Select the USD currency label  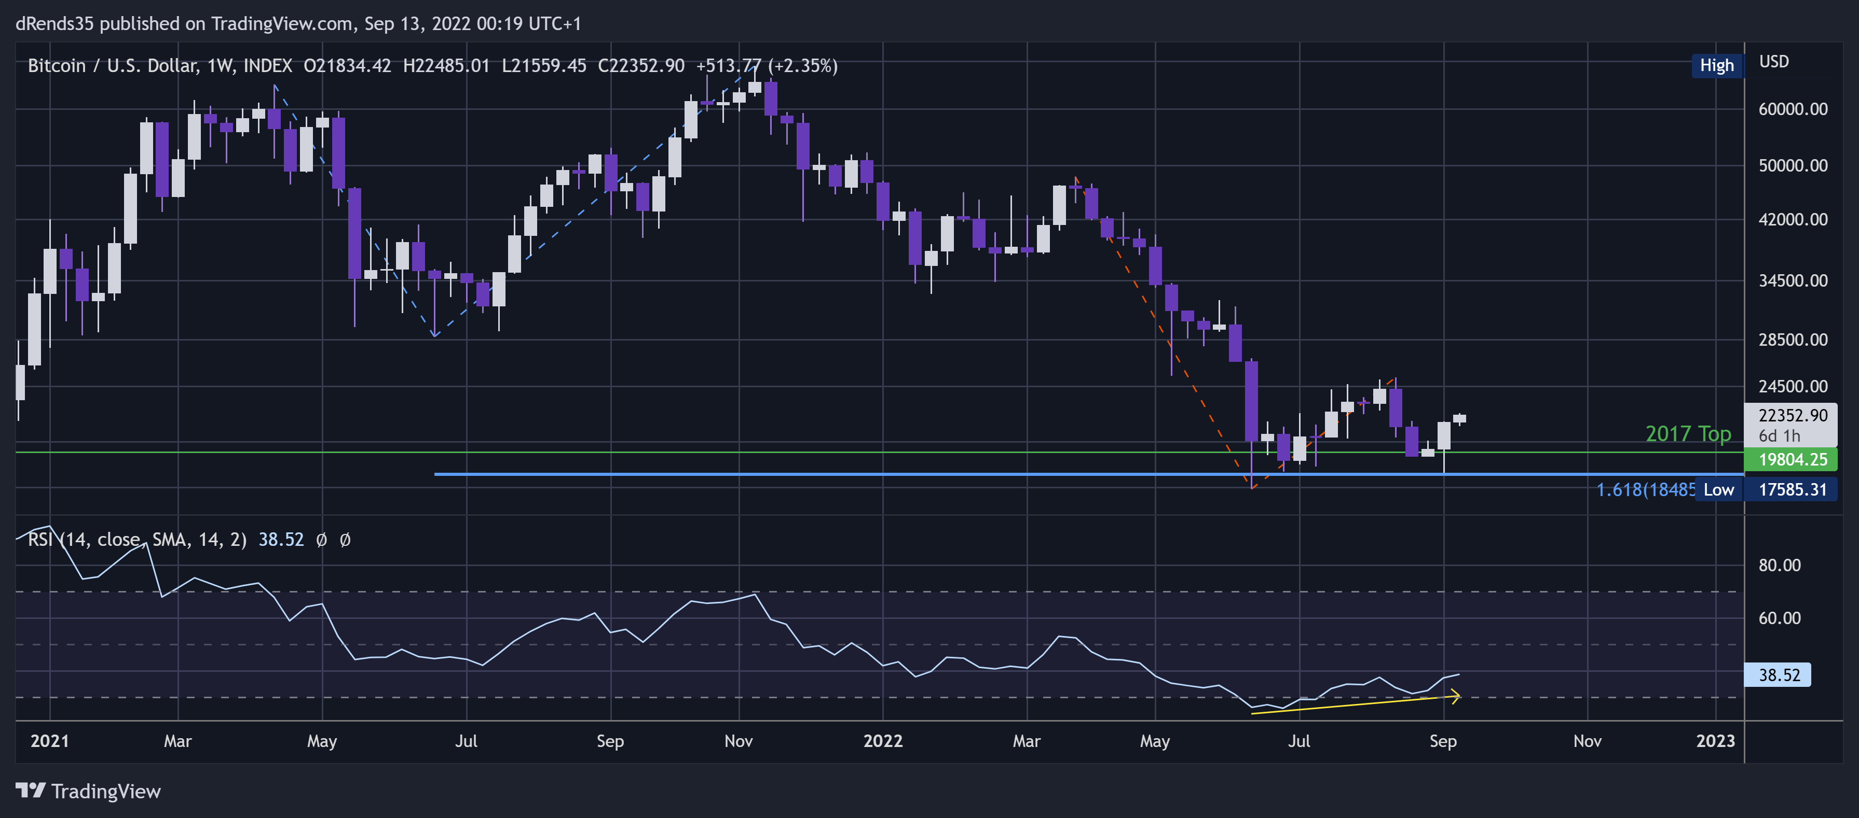(x=1773, y=62)
